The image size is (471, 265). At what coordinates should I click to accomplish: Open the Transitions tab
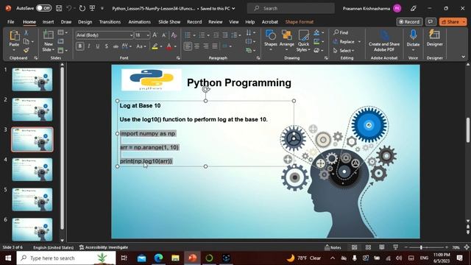pyautogui.click(x=110, y=22)
